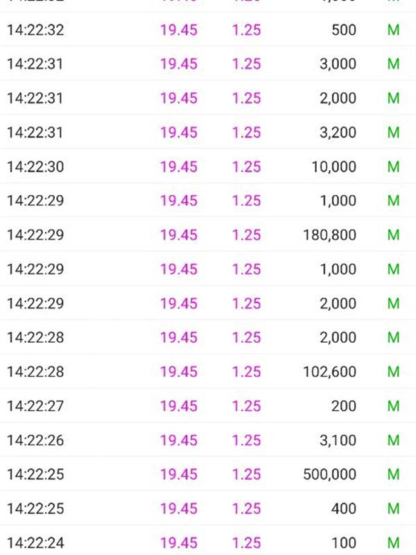416x555 pixels.
Task: Tap the 19.45 price on the 500 volume row
Action: [x=179, y=30]
